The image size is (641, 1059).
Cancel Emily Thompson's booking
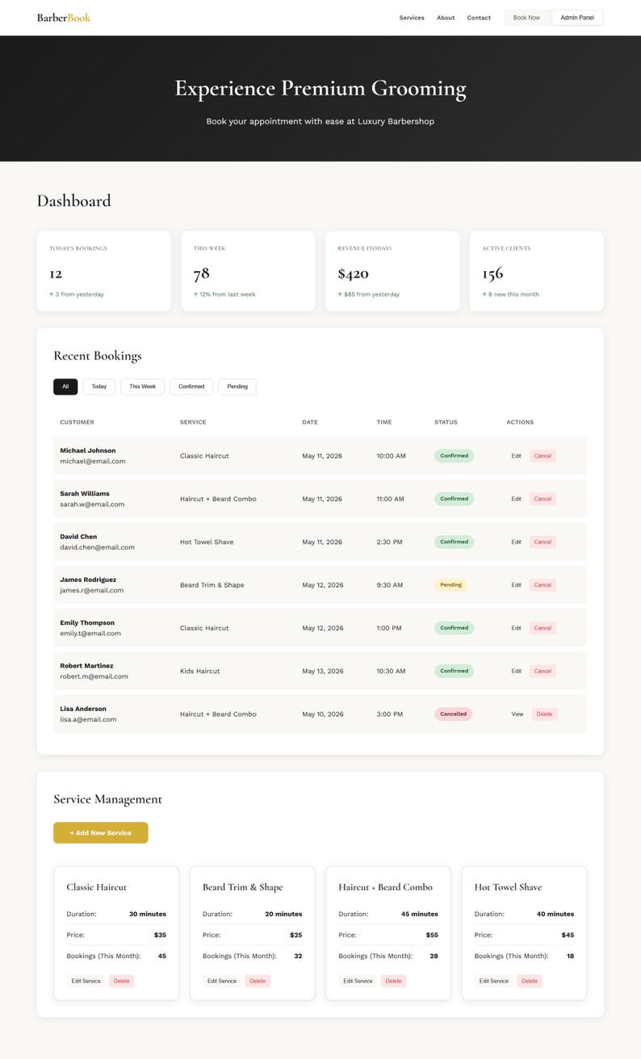pos(543,628)
